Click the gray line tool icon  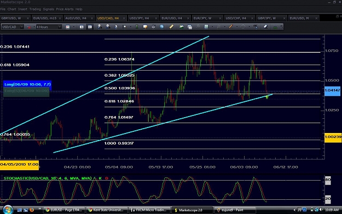[x=218, y=27]
